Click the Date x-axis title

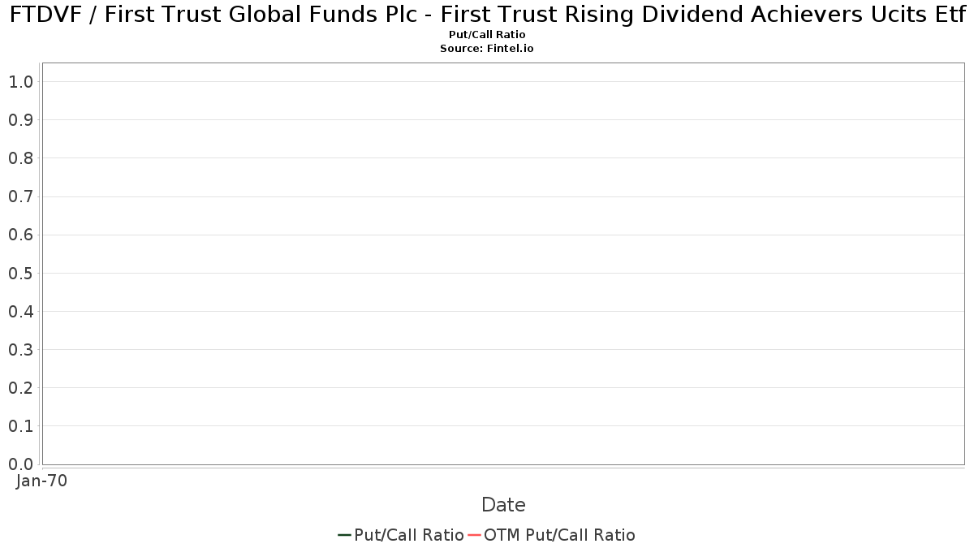(503, 505)
